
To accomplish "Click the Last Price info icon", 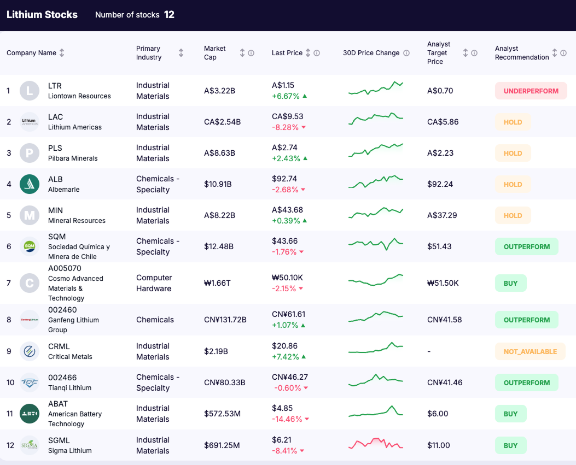I will [317, 53].
